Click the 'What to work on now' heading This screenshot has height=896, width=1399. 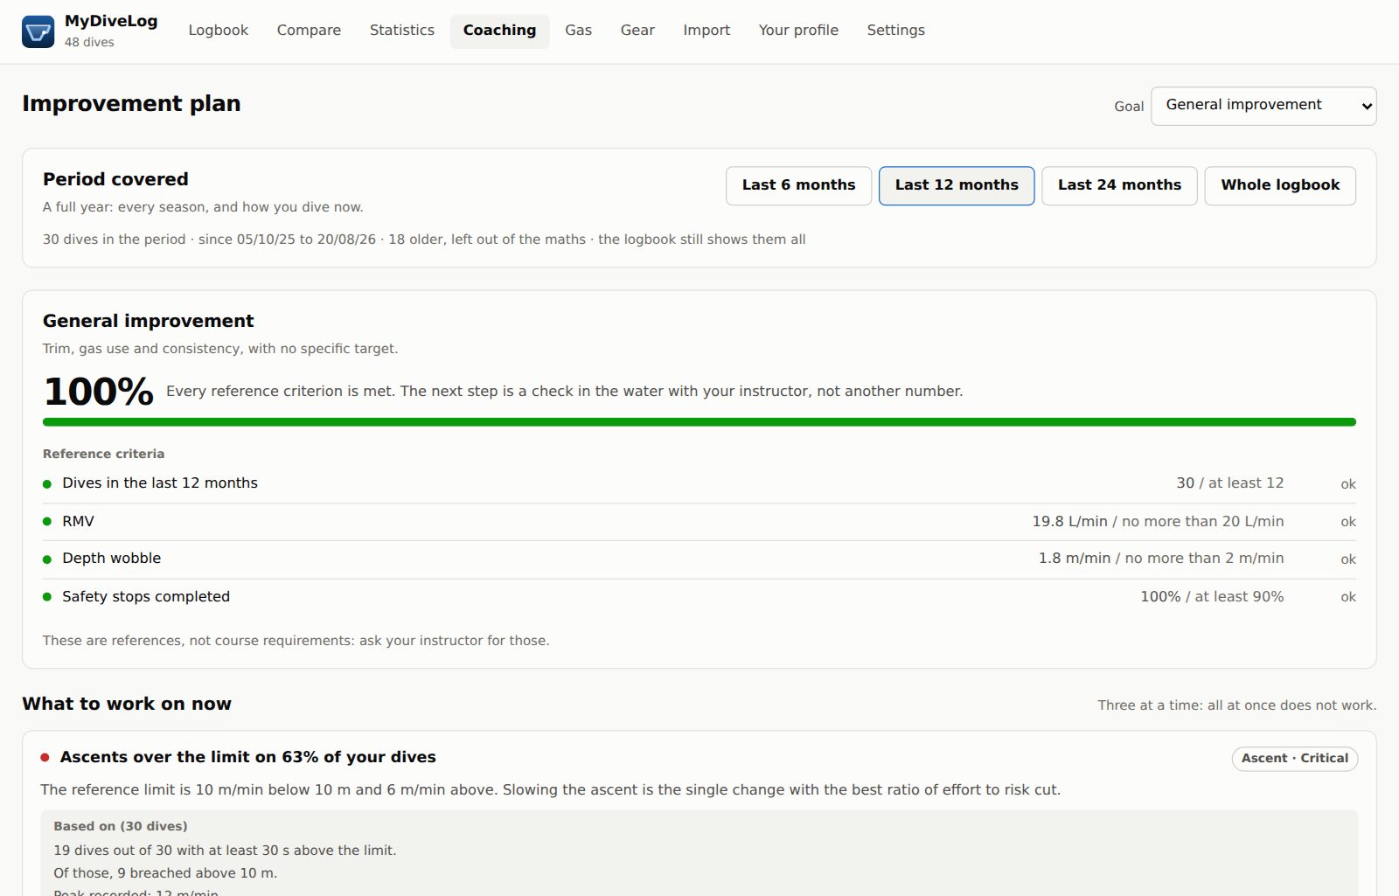pyautogui.click(x=127, y=705)
